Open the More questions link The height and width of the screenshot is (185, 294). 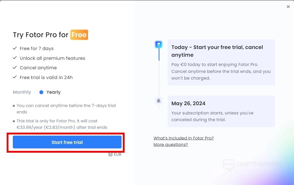pyautogui.click(x=171, y=144)
